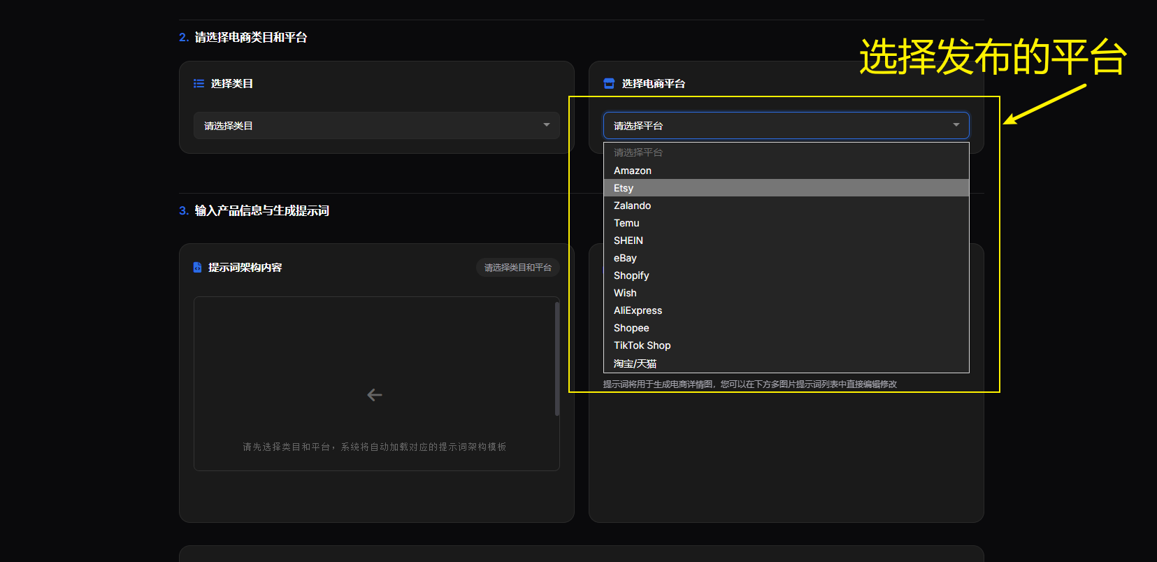Image resolution: width=1157 pixels, height=562 pixels.
Task: Click the 请先选择类目和平台 placeholder text in the template area
Action: tap(375, 447)
